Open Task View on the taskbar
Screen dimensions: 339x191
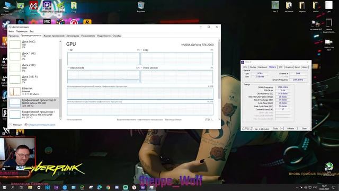[x=21, y=187]
